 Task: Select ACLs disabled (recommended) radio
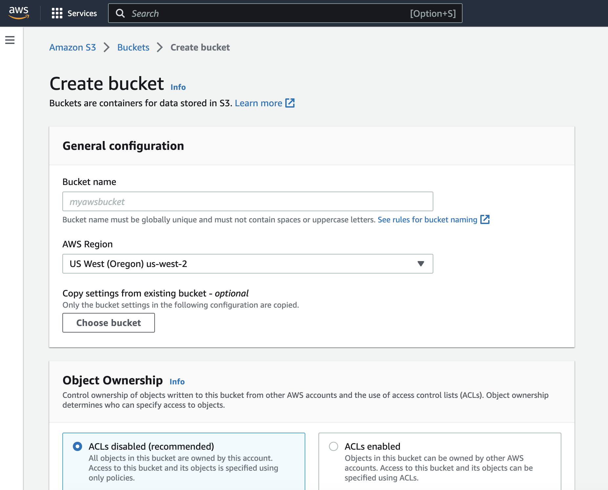pyautogui.click(x=77, y=446)
